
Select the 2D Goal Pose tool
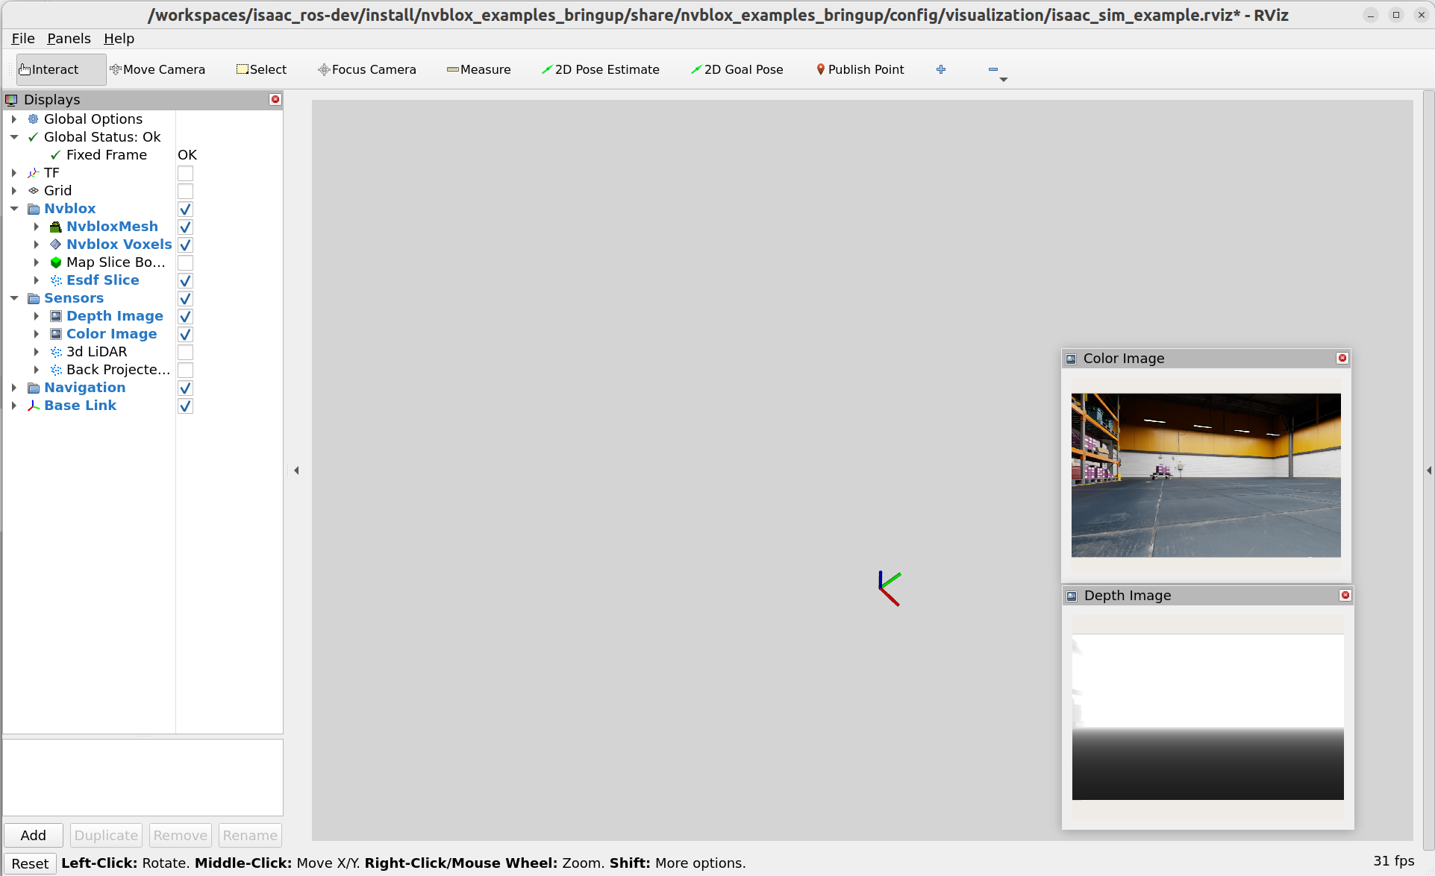(737, 69)
